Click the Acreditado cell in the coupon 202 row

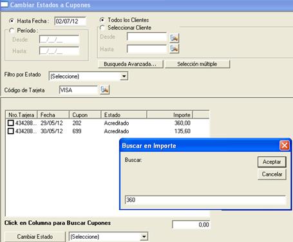point(117,123)
